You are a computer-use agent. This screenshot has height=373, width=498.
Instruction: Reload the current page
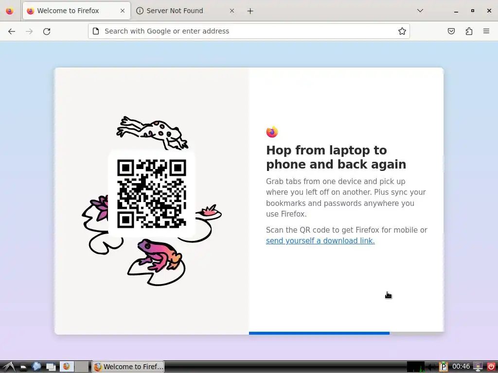point(47,31)
